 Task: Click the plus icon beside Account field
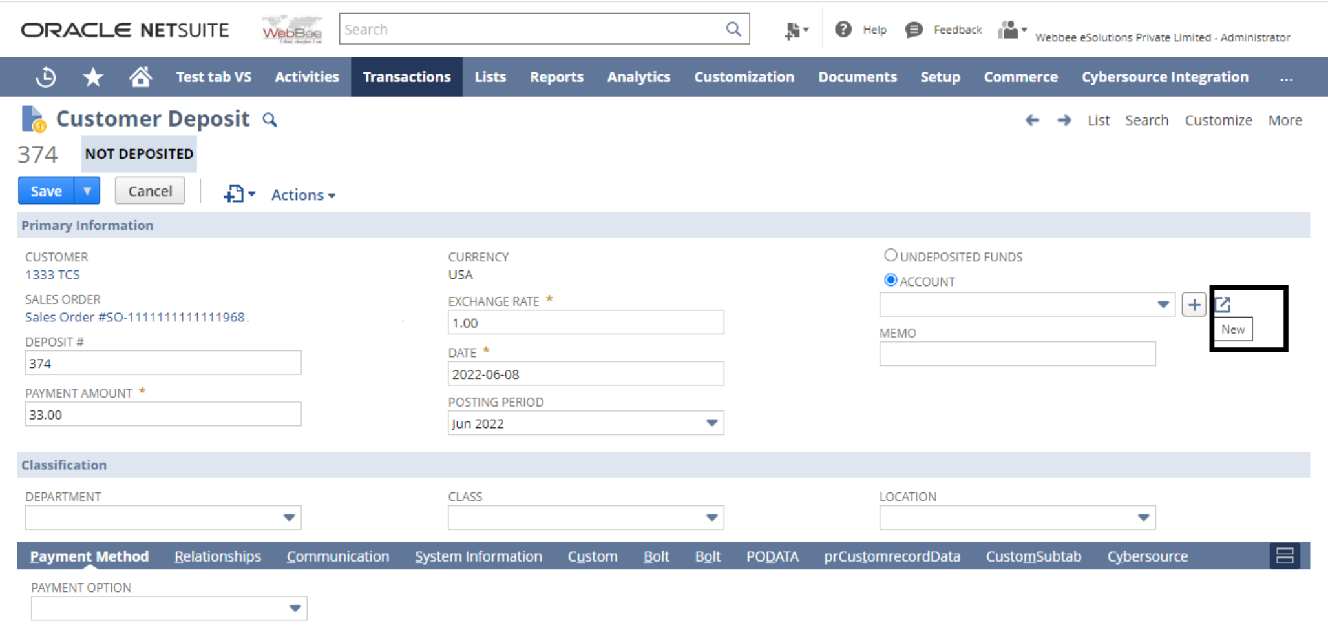(x=1194, y=305)
